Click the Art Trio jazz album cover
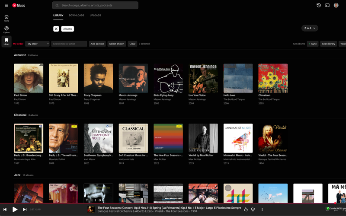Screen dimensions: 346x216 (99, 193)
